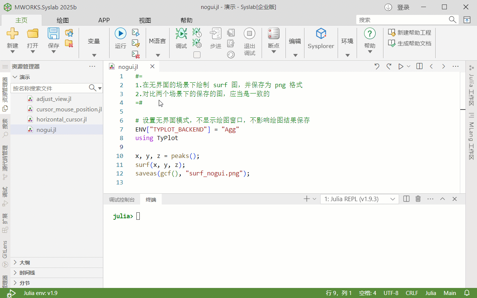477x298 pixels.
Task: Click the 新建 (New) plus icon
Action: [12, 34]
